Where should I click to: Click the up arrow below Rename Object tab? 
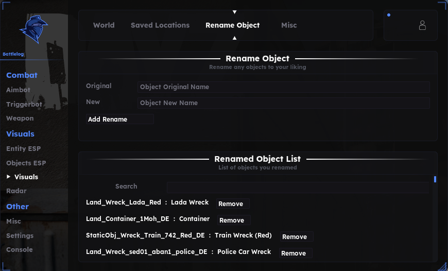(235, 38)
